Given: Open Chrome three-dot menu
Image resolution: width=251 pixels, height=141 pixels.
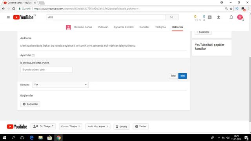Looking at the screenshot, I should (249, 9).
